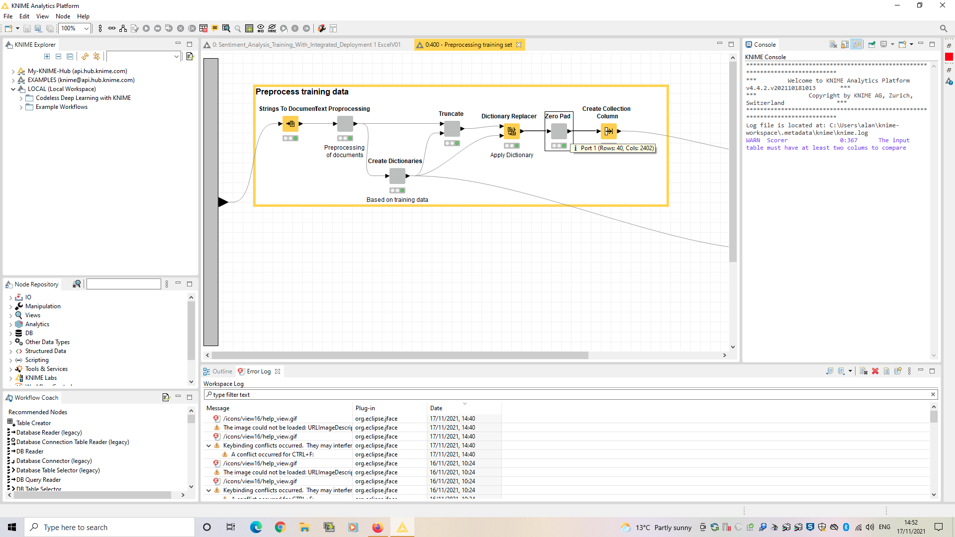This screenshot has width=955, height=537.
Task: Click the reset node table icon
Action: point(203,28)
